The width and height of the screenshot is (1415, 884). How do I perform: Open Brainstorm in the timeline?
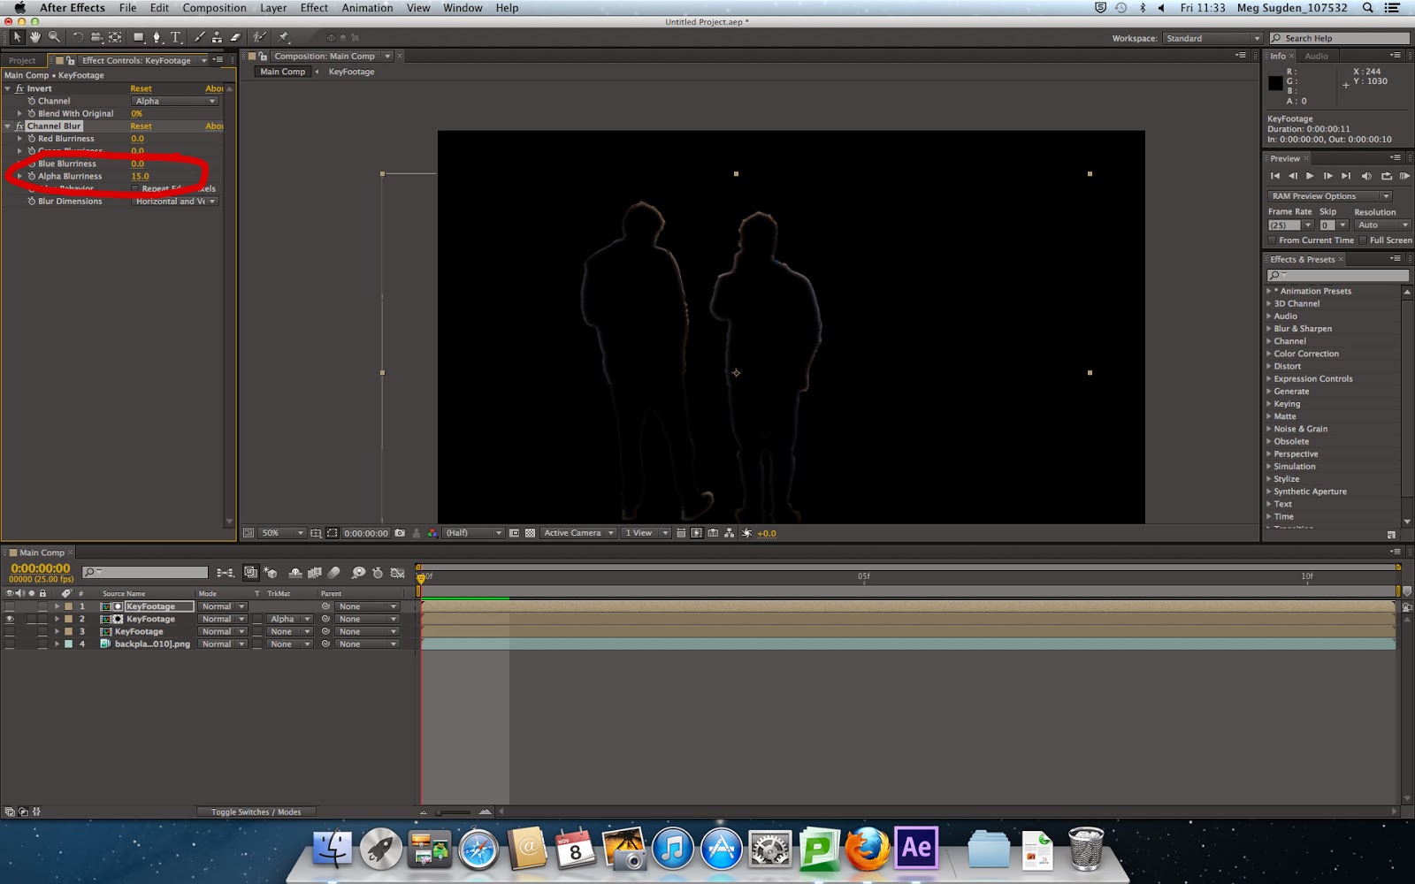tap(358, 573)
